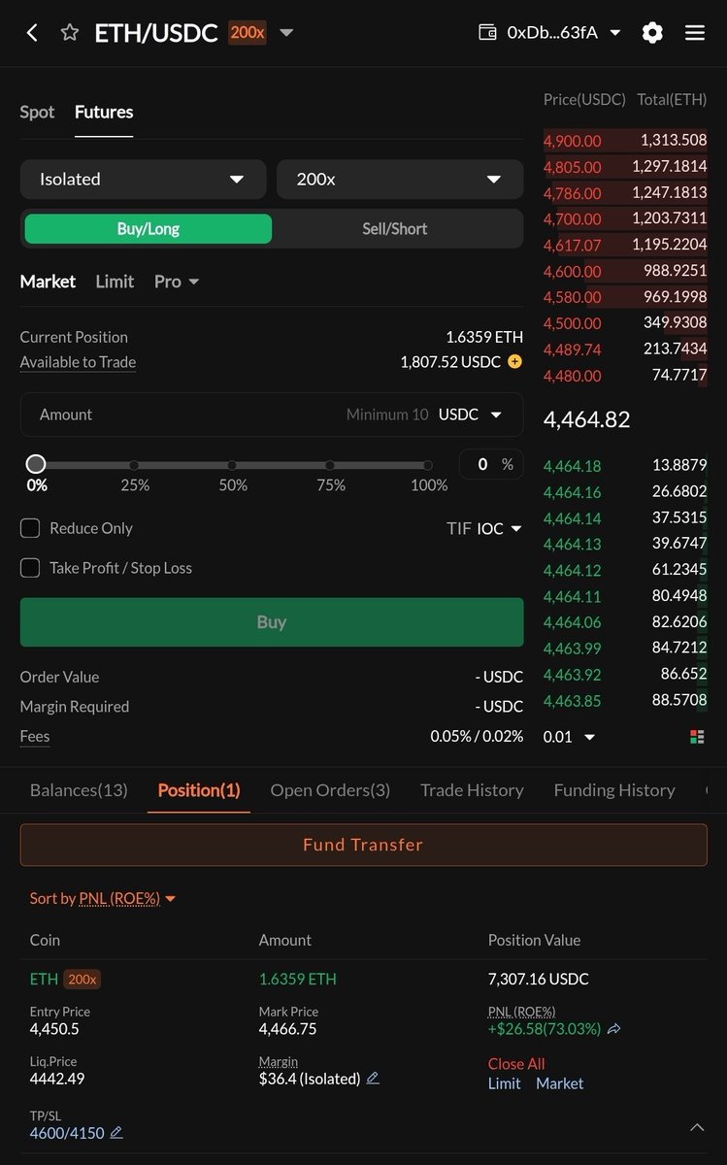
Task: Click the percentage input box
Action: (x=491, y=465)
